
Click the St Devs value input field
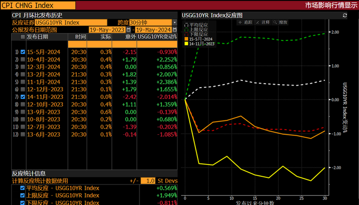click(x=148, y=181)
